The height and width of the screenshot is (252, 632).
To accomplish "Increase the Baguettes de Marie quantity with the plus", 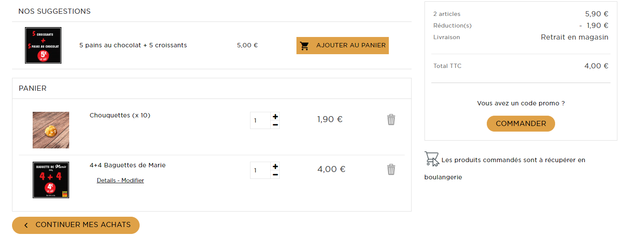I will [275, 166].
